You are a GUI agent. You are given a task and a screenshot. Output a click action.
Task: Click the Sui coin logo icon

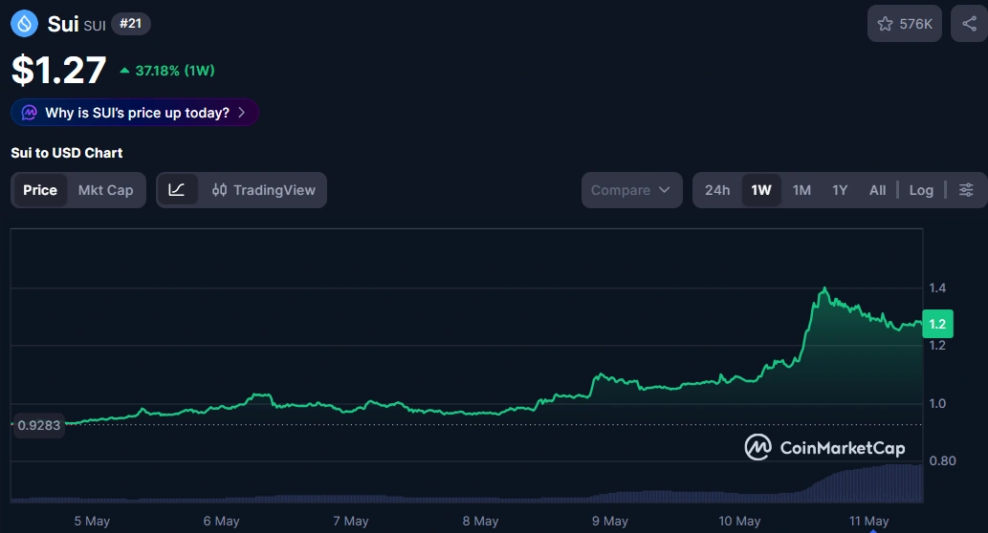click(24, 24)
